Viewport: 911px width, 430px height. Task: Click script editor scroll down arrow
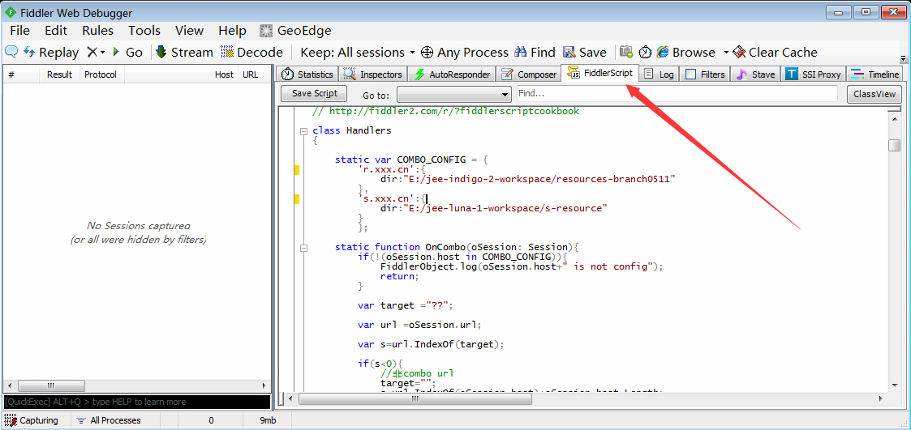[894, 385]
